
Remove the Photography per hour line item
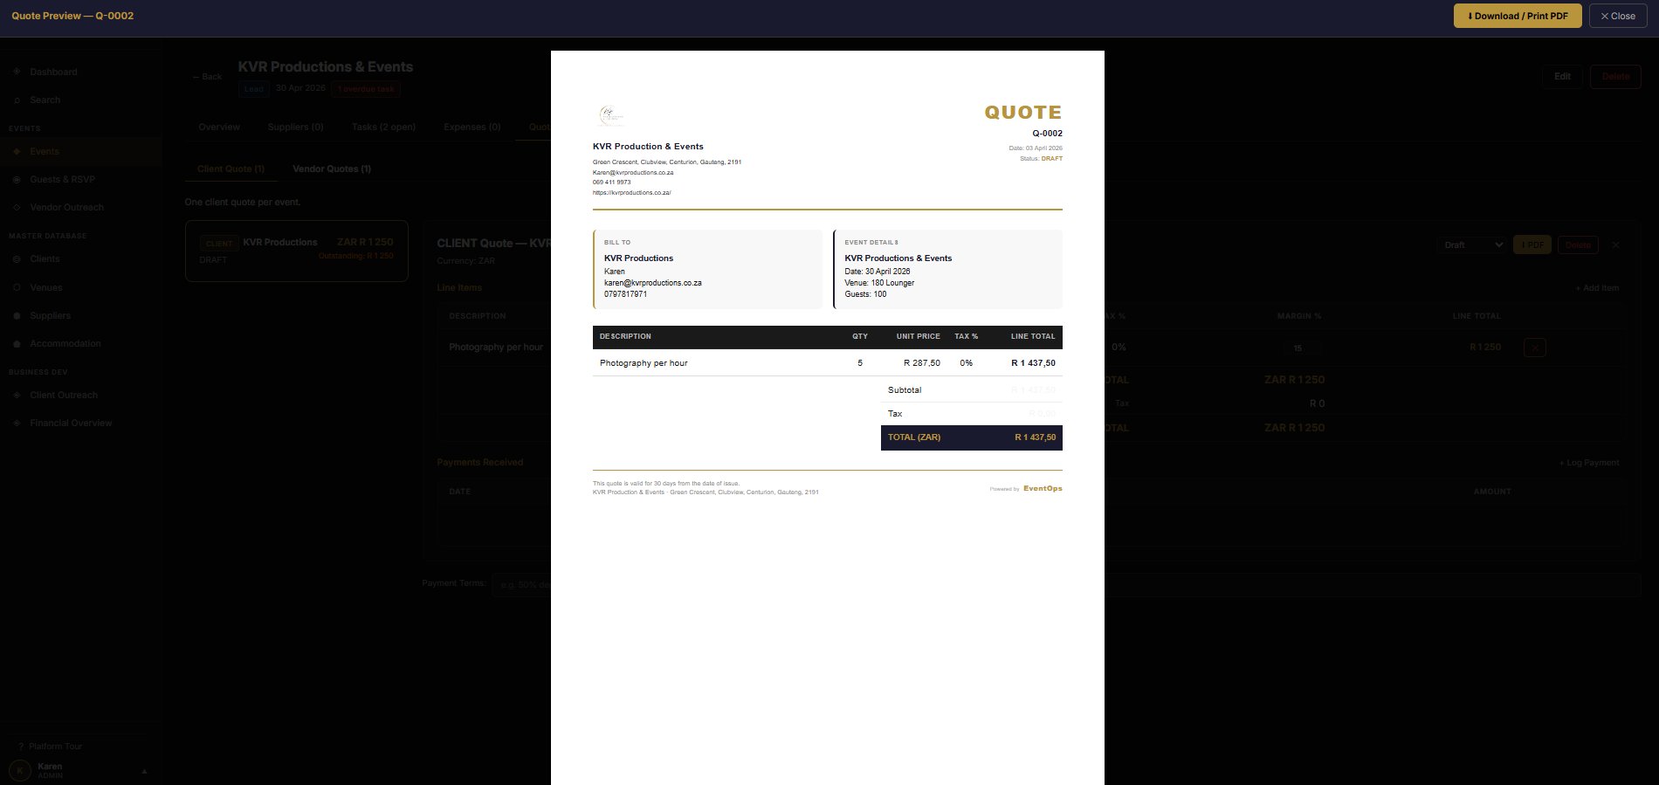tap(1534, 348)
